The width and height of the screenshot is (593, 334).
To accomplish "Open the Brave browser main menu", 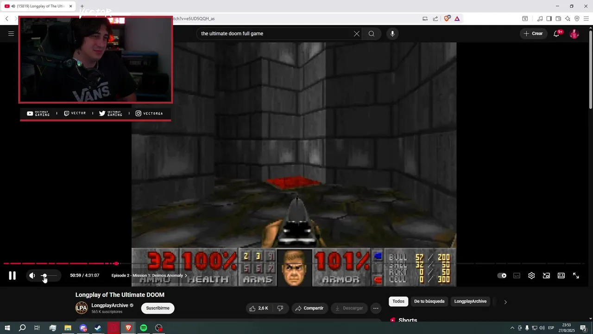I will coord(586,19).
